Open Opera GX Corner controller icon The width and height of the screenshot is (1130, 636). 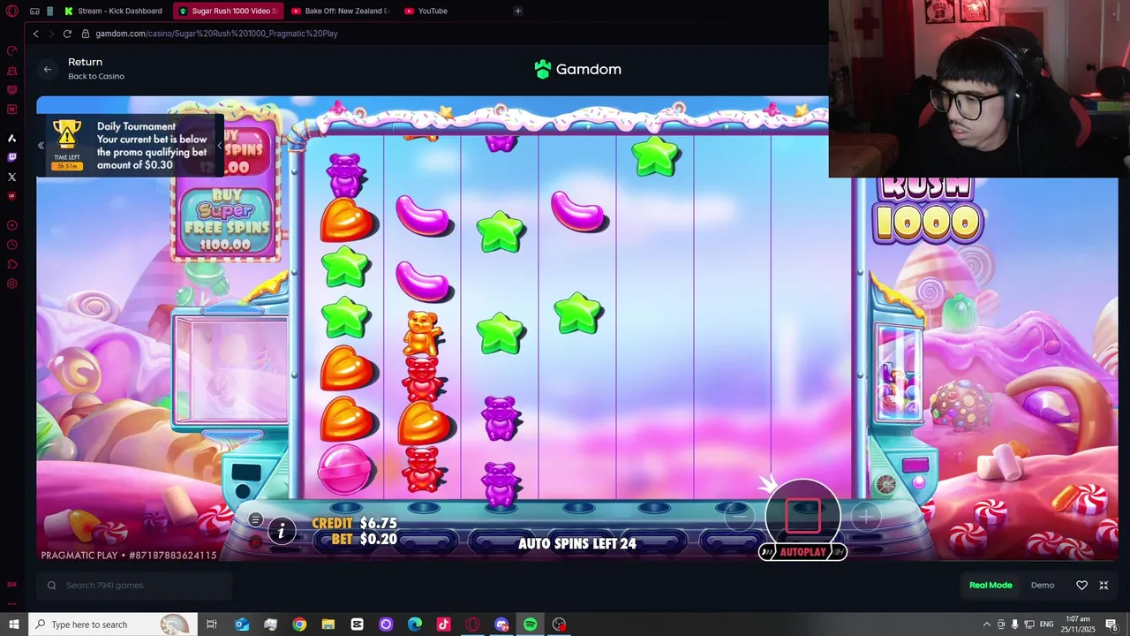(34, 11)
